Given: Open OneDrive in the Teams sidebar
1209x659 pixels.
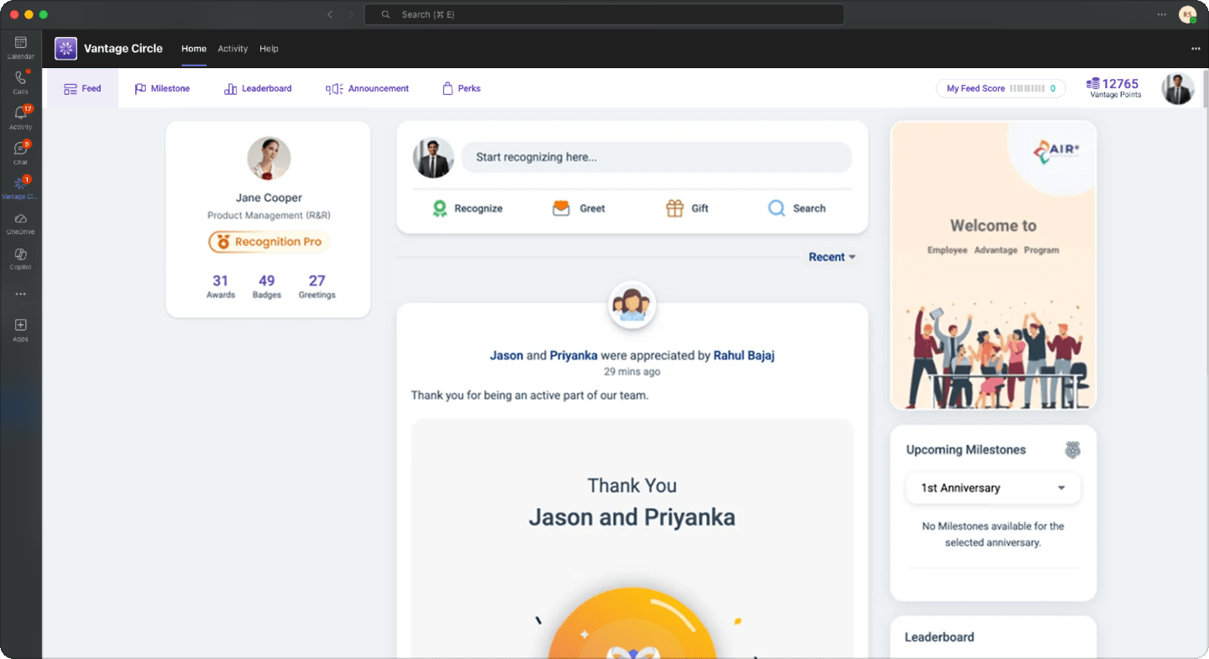Looking at the screenshot, I should 20,223.
